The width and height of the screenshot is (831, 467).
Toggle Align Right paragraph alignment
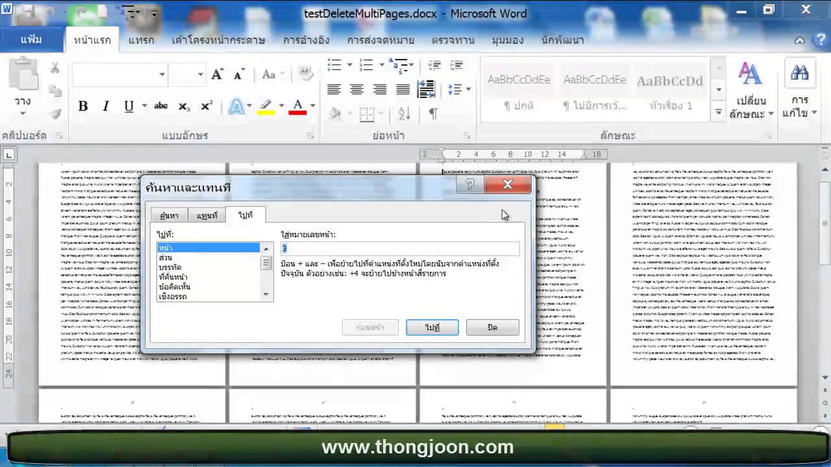click(x=380, y=90)
